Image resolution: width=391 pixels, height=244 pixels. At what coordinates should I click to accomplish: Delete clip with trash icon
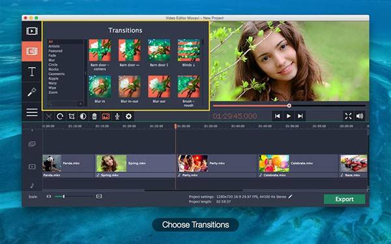click(94, 116)
